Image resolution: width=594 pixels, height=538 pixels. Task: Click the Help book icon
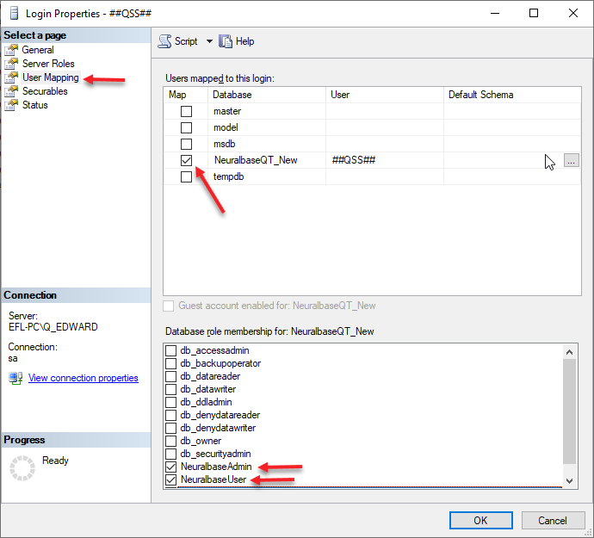point(226,41)
